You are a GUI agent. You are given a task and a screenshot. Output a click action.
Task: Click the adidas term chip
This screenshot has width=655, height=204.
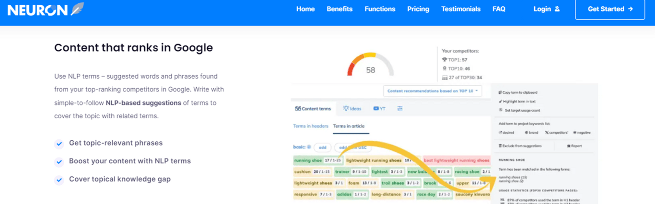click(352, 194)
